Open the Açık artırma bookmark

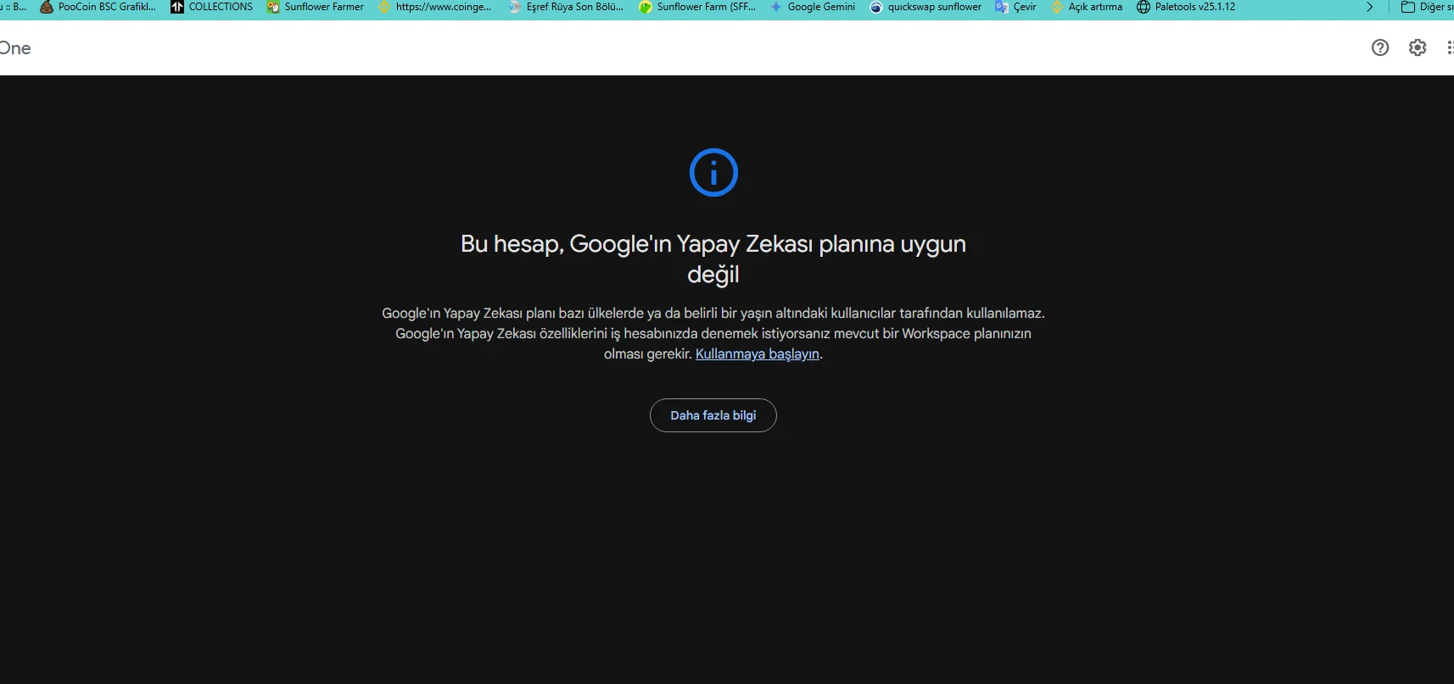pos(1087,7)
